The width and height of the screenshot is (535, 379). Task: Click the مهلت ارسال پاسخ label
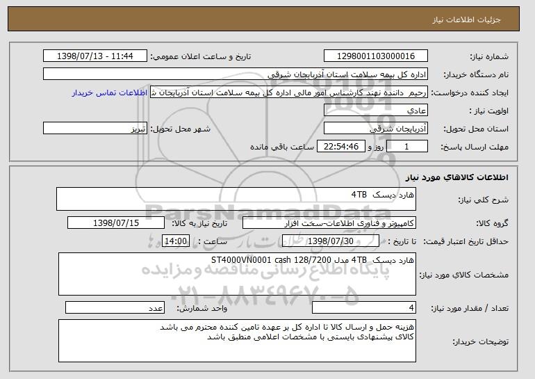click(475, 147)
